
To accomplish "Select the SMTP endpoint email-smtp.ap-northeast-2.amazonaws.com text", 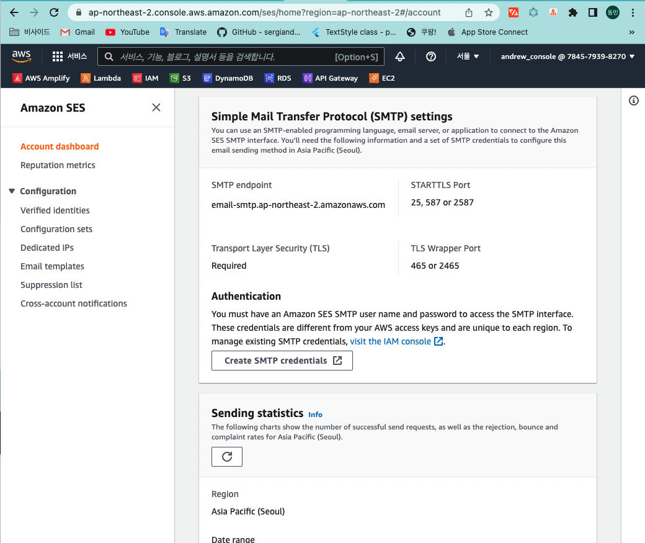I will [x=298, y=205].
